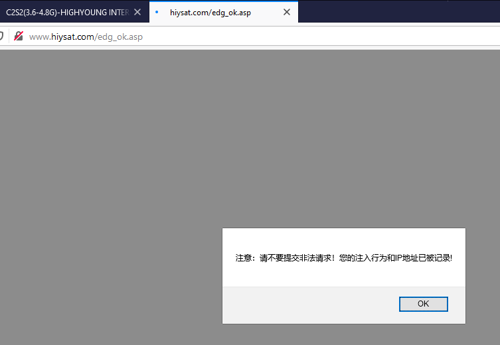The image size is (500, 345).
Task: Close the hiysat.com/edg_ok.asp tab
Action: tap(287, 12)
